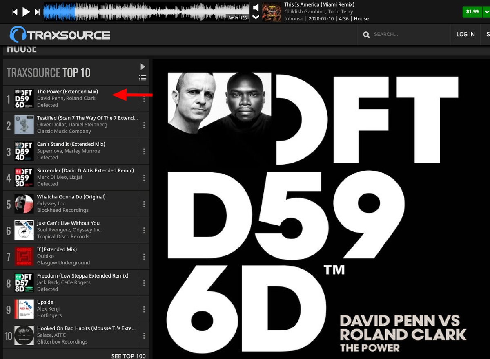This screenshot has width=490, height=359.
Task: Open This Is America (Miami Remix) title
Action: [x=319, y=4]
